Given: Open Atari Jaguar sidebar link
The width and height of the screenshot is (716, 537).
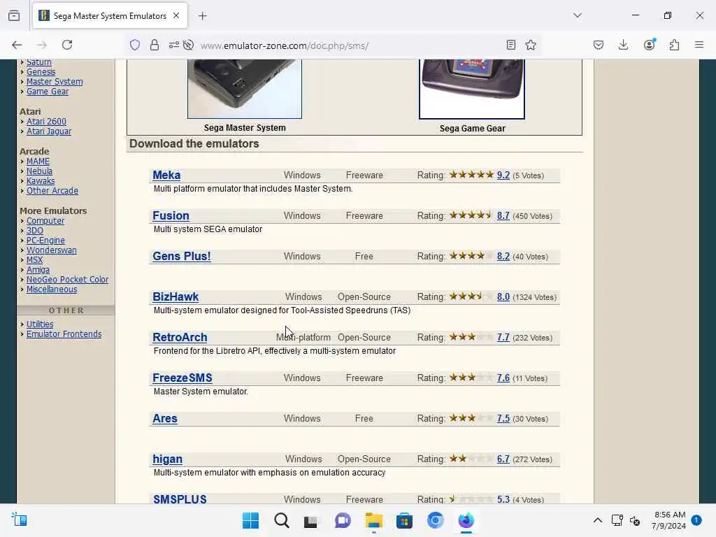Looking at the screenshot, I should tap(49, 131).
